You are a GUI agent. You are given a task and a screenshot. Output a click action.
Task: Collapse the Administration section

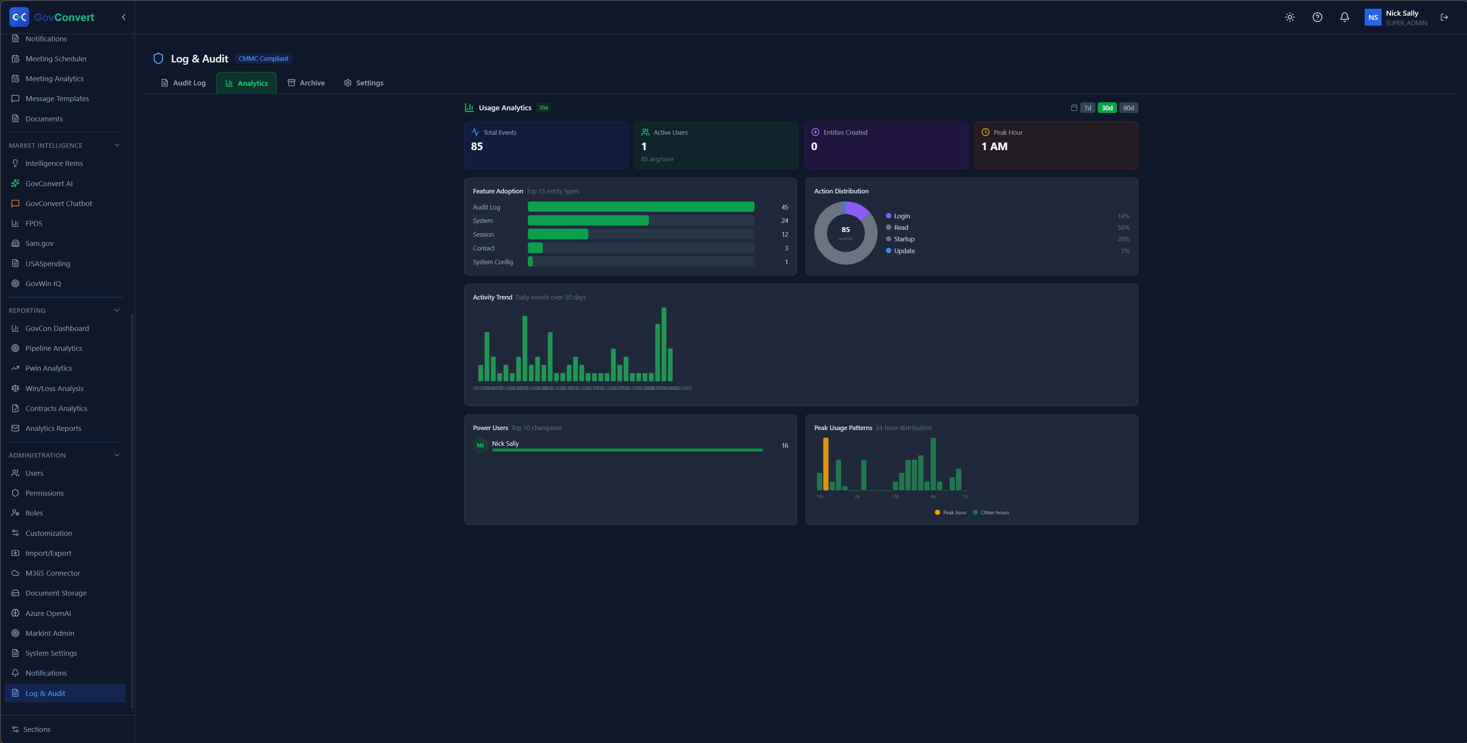pos(117,455)
